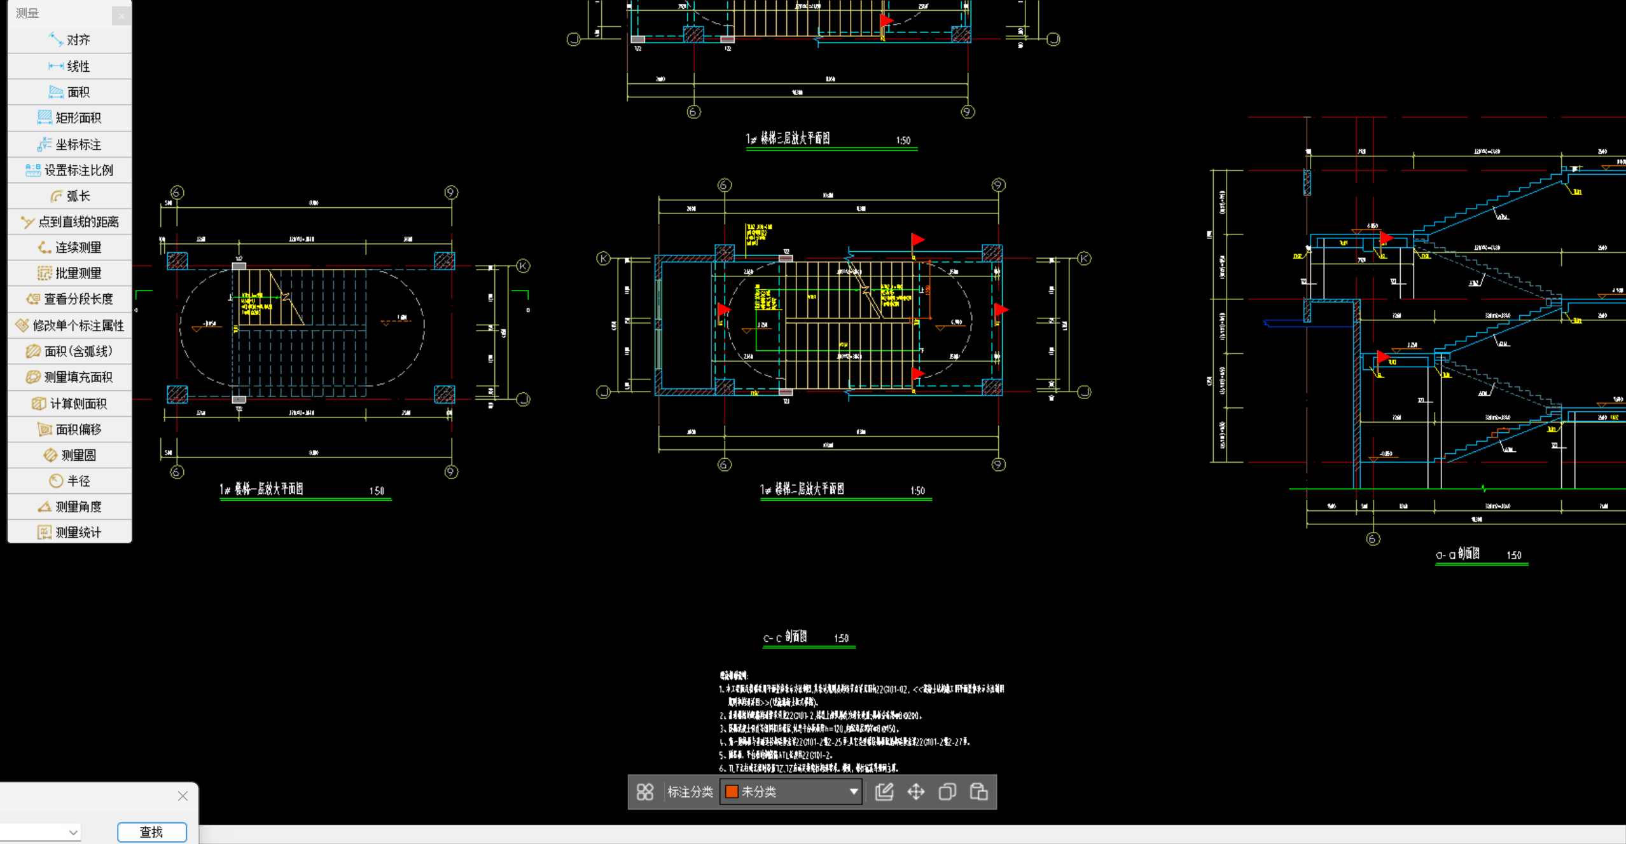
Task: Click the orange 未分类 color swatch
Action: 732,792
